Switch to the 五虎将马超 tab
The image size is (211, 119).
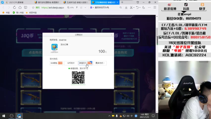click(x=76, y=2)
